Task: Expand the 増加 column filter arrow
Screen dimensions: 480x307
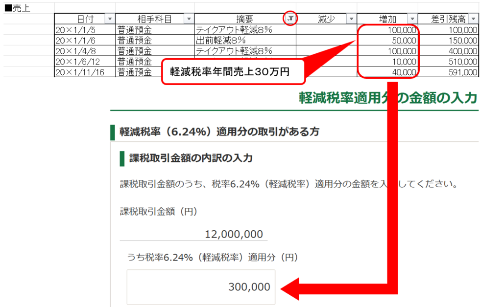Action: click(412, 19)
